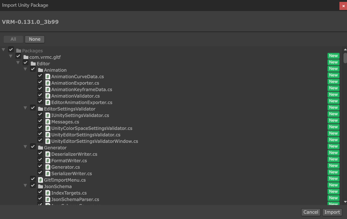Collapse the Editor folder
This screenshot has width=347, height=219.
click(18, 62)
